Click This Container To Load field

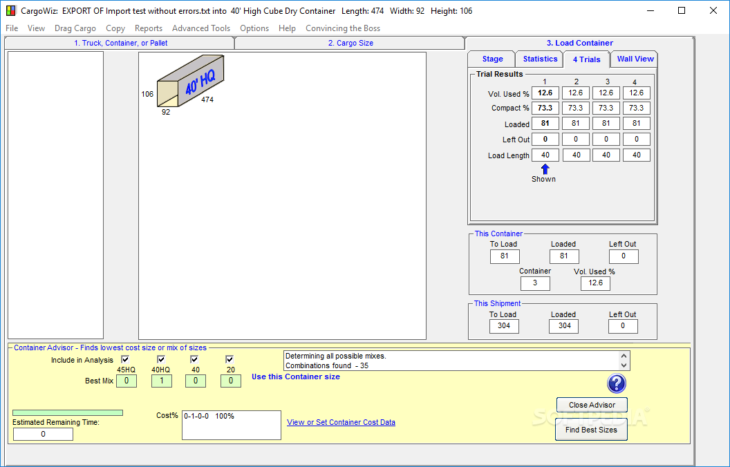click(x=505, y=256)
